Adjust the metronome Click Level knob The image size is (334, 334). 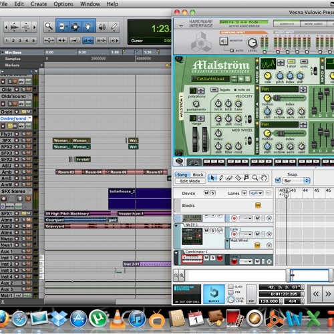tap(231, 299)
